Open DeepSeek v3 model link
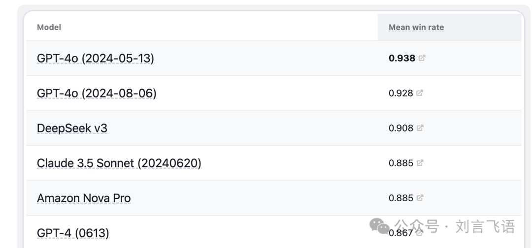This screenshot has width=532, height=248. 72,128
